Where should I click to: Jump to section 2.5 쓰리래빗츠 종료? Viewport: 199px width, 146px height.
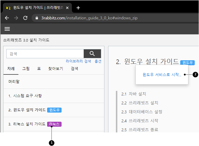(140, 130)
